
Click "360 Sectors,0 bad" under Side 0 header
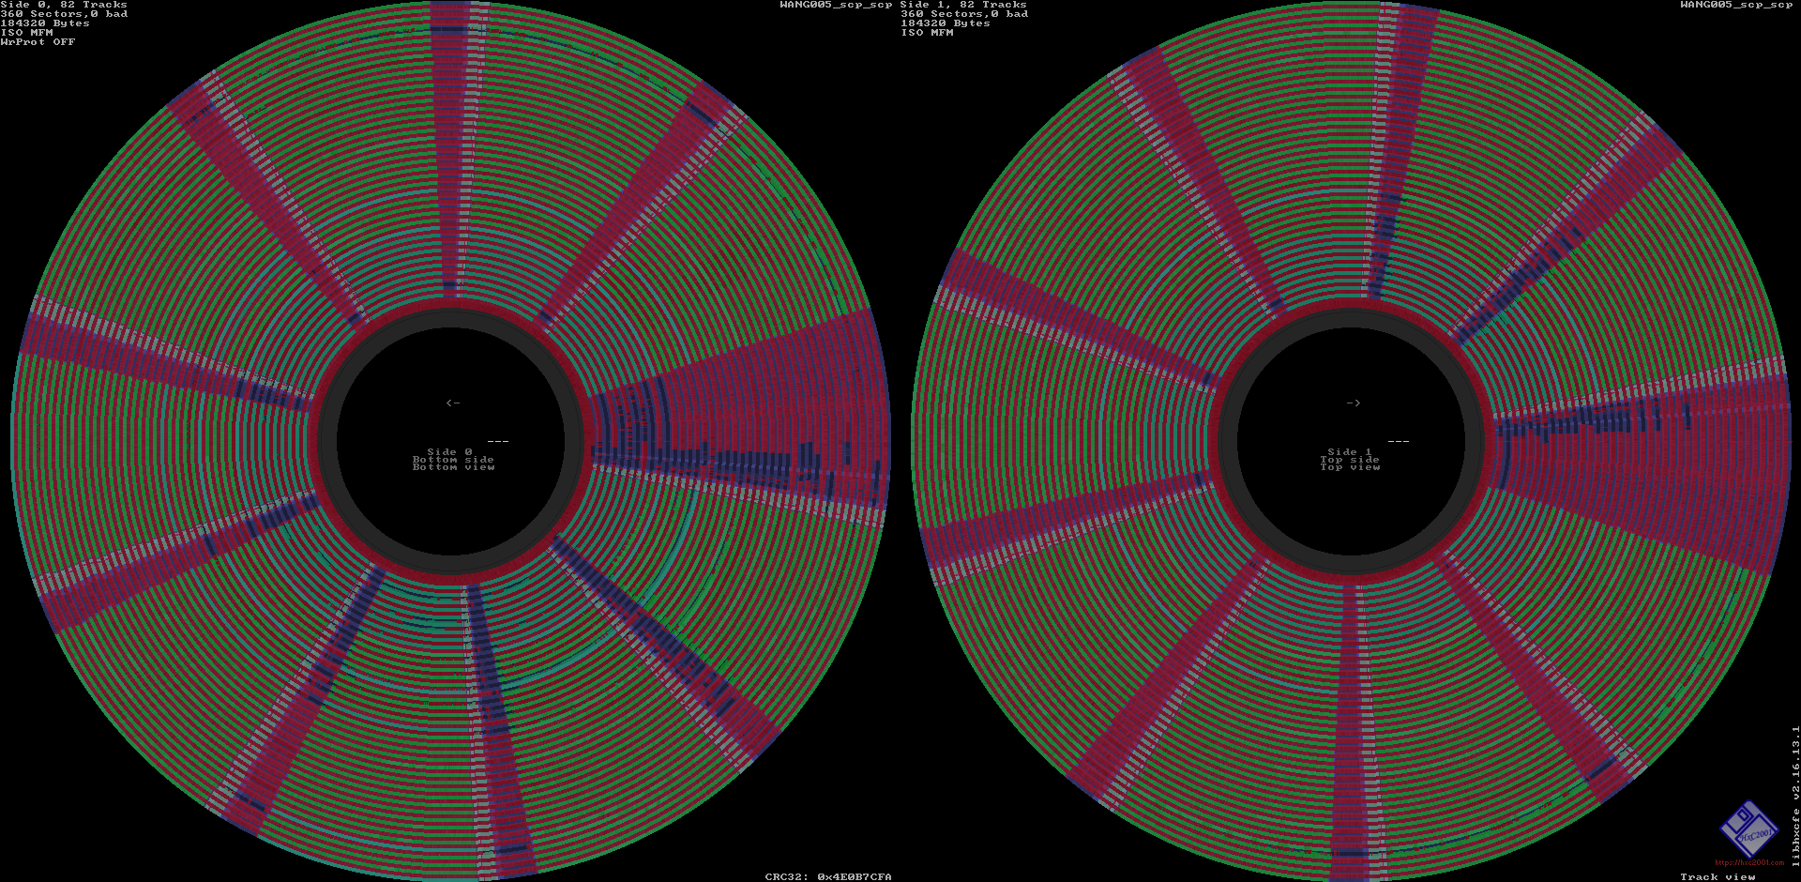64,14
